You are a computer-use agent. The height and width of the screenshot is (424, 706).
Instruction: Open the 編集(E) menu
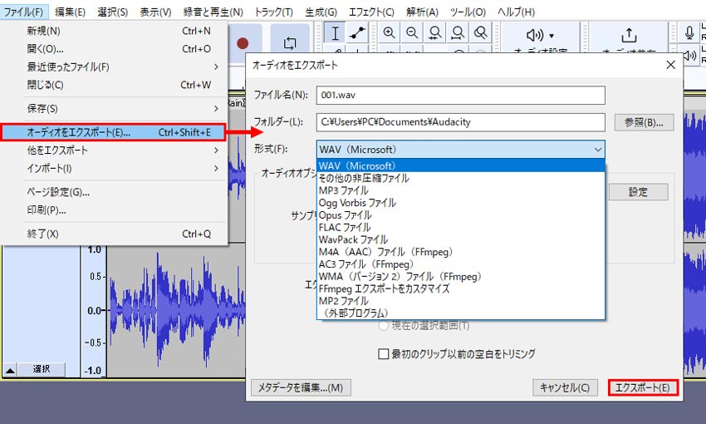[x=70, y=12]
